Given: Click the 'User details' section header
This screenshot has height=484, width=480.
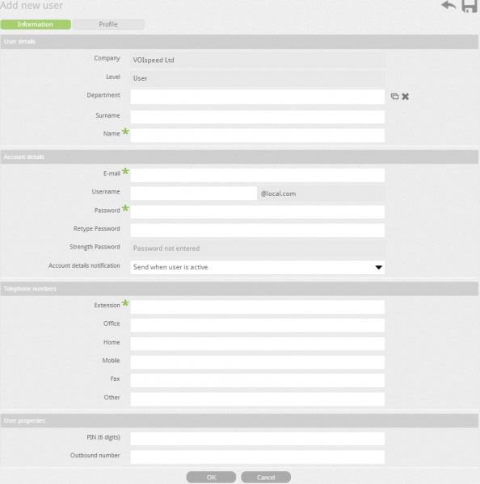Looking at the screenshot, I should tap(239, 42).
